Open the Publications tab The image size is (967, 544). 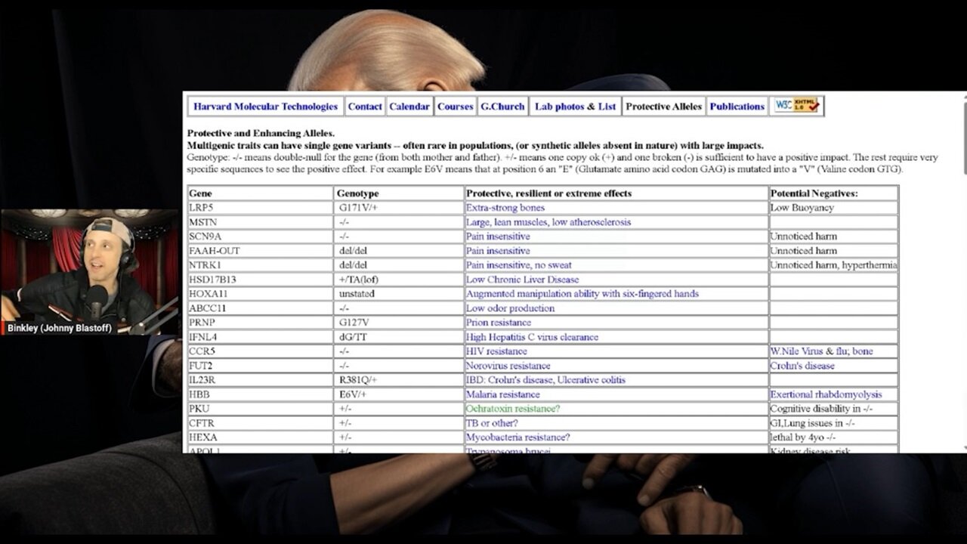[x=737, y=107]
